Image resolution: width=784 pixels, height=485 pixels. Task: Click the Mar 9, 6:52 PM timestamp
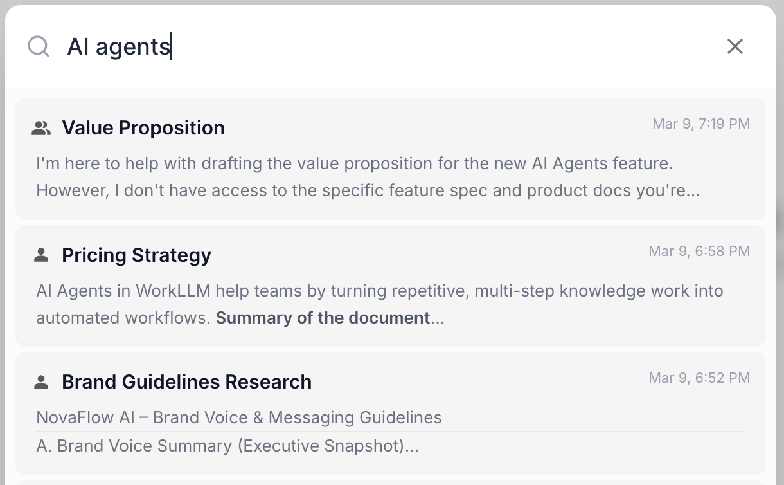pos(699,378)
